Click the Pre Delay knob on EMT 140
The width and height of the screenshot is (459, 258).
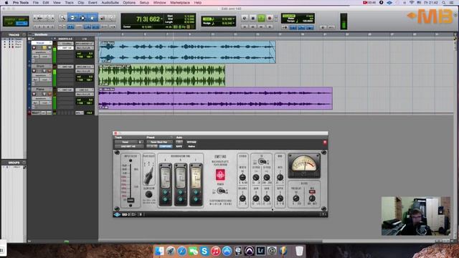(x=296, y=199)
